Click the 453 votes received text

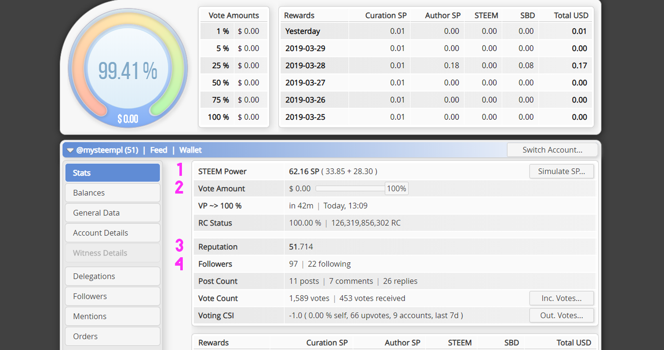coord(372,298)
